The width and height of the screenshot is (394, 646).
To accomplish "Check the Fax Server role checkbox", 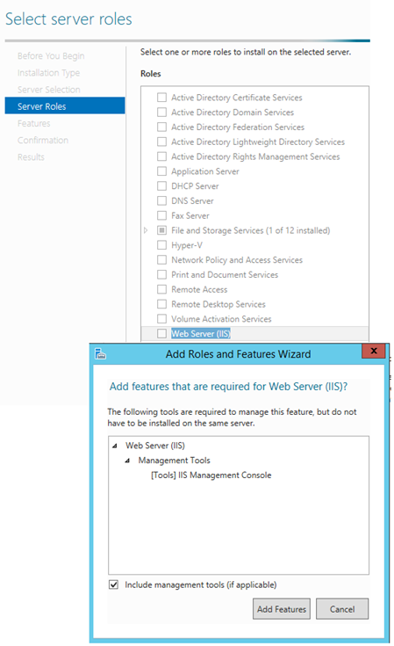I will (162, 215).
